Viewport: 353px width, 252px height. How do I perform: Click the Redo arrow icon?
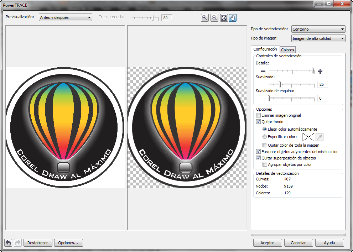pos(17,242)
